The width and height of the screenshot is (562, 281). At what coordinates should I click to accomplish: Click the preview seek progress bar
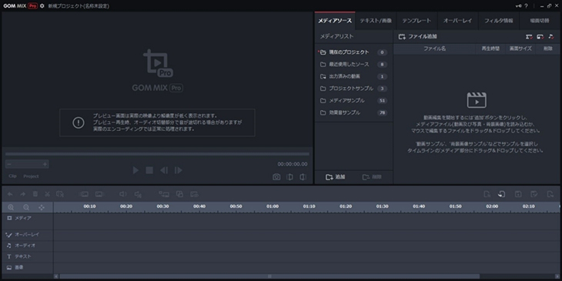point(157,154)
